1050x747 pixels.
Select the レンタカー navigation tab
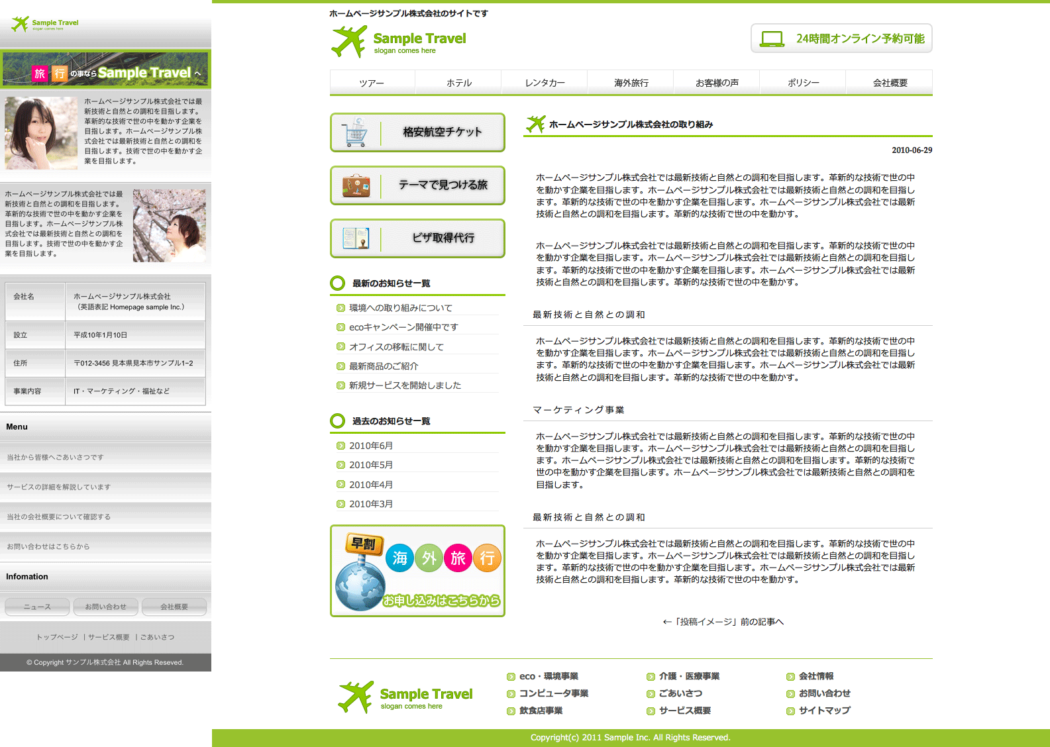point(545,83)
